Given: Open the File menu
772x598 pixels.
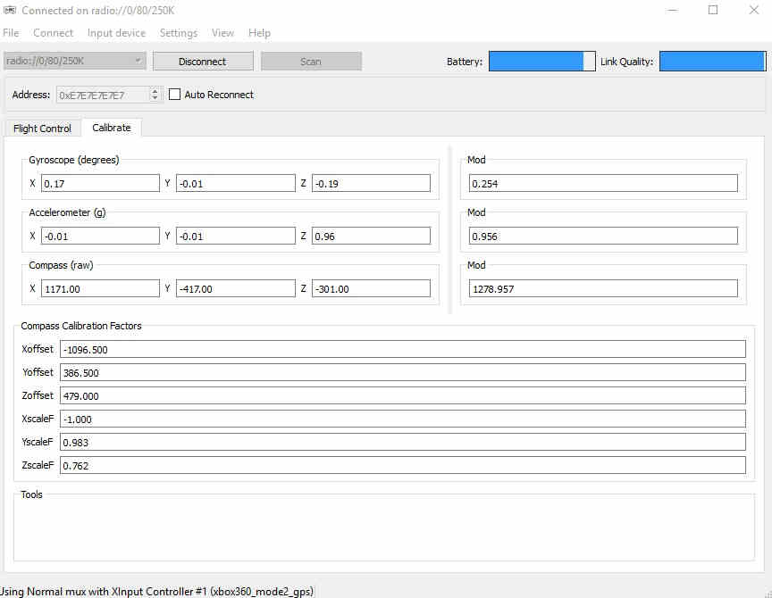Looking at the screenshot, I should 11,33.
